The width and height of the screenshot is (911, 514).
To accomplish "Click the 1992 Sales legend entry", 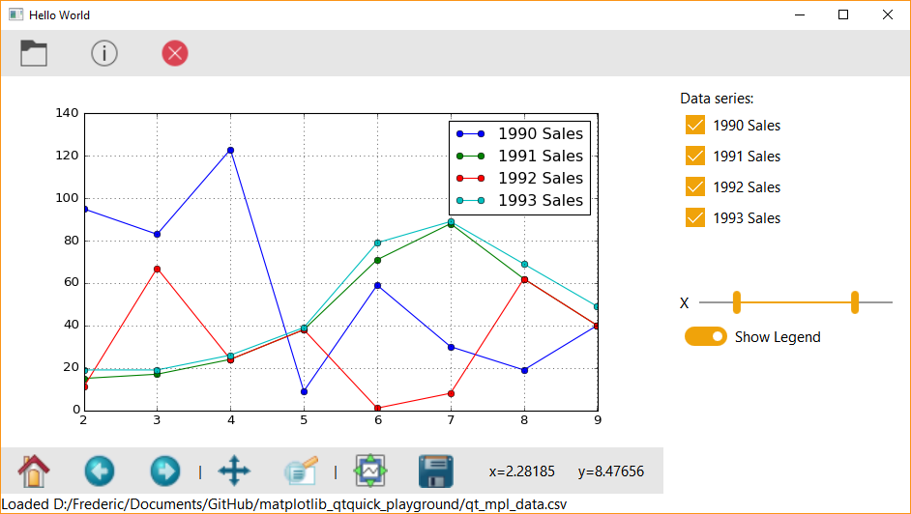I will [520, 178].
